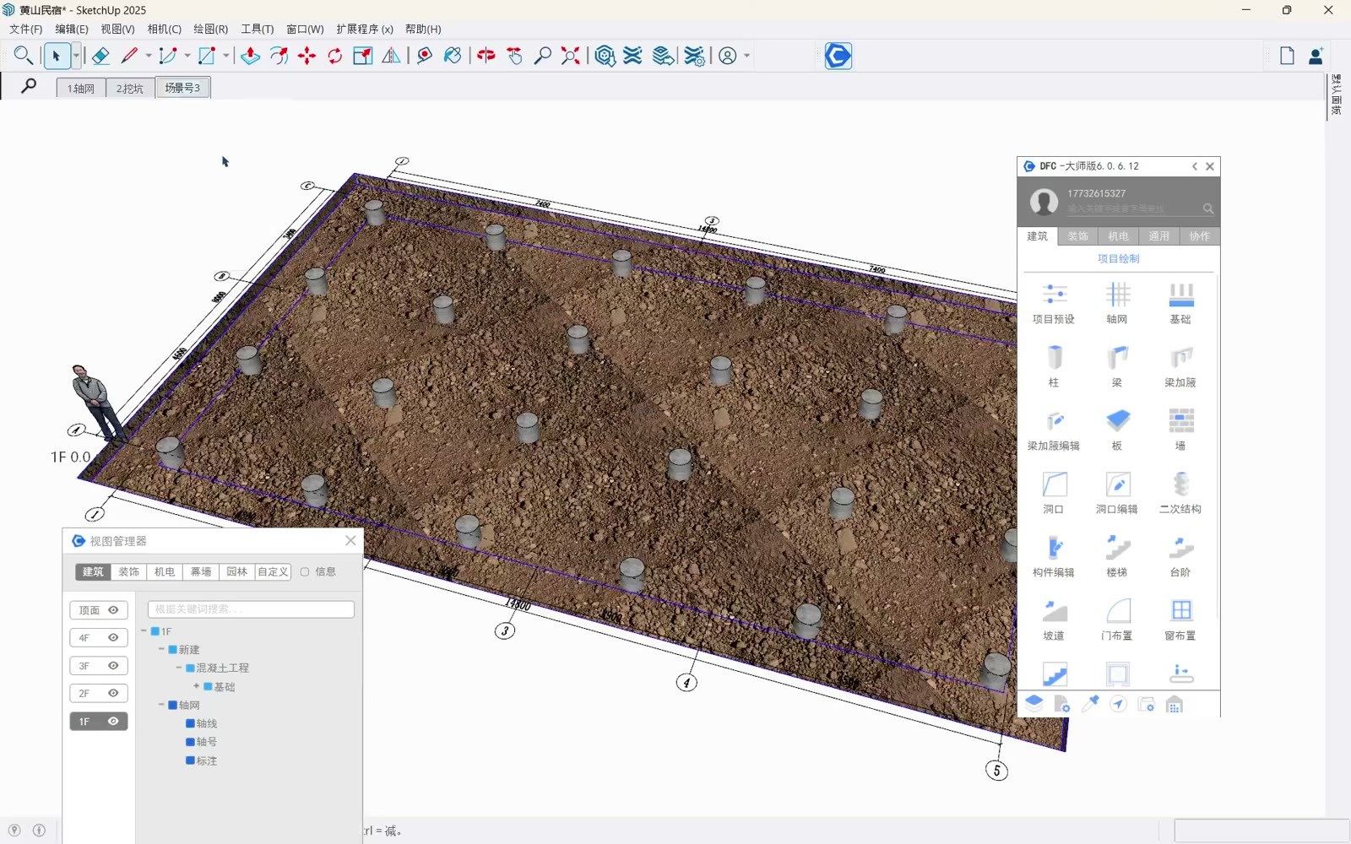
Task: Toggle visibility eye for 3F level
Action: click(x=113, y=666)
